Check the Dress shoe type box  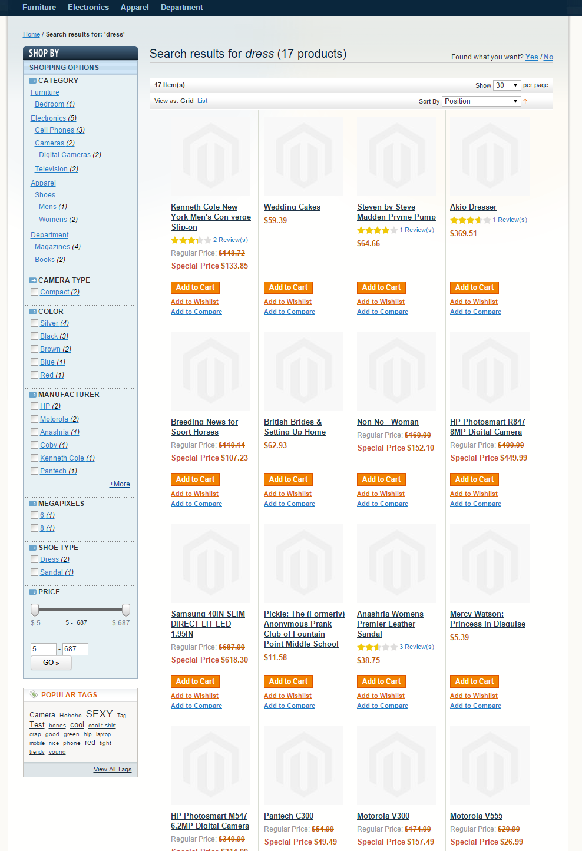34,559
